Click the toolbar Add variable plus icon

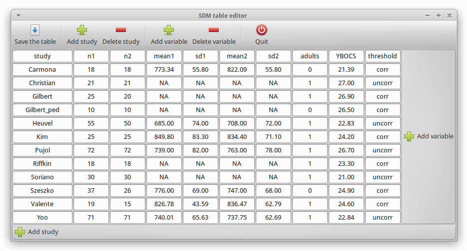click(169, 30)
